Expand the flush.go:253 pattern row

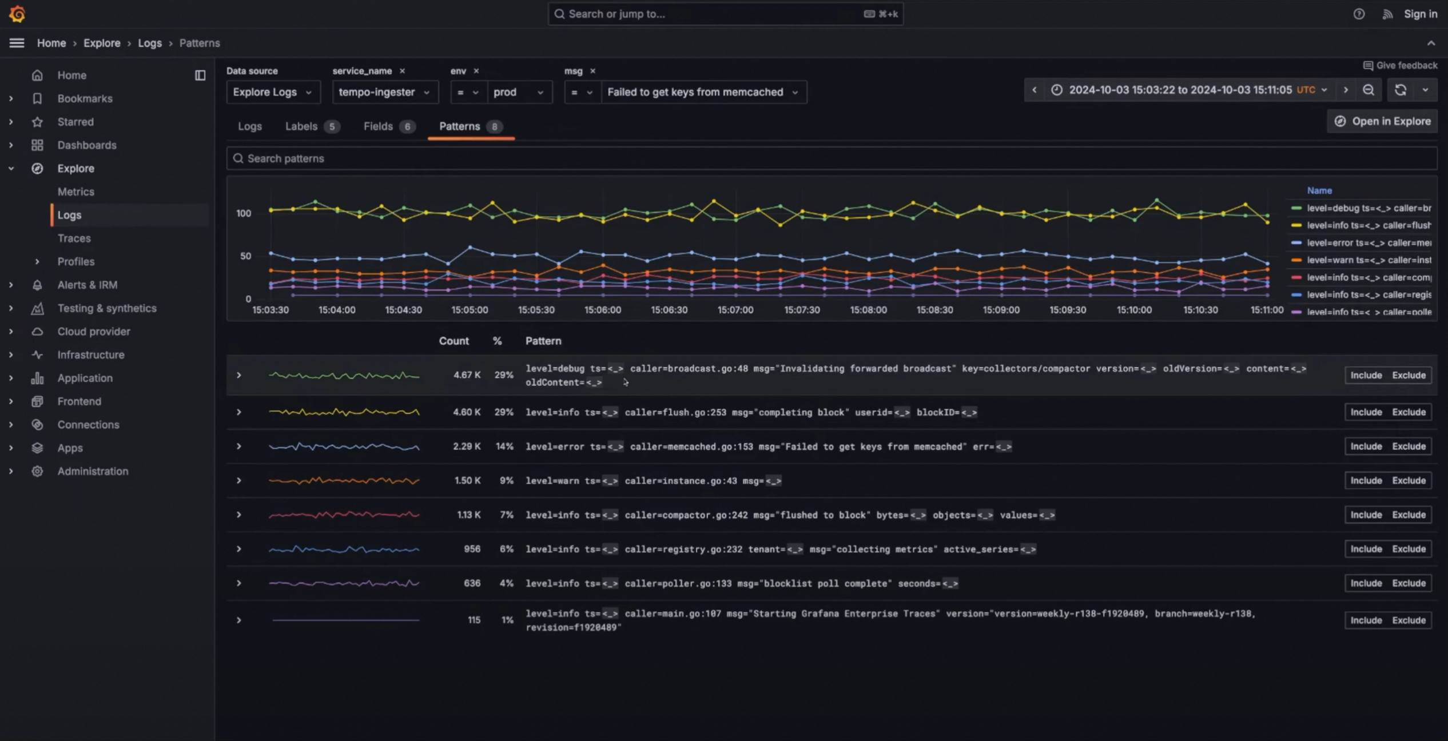(239, 412)
